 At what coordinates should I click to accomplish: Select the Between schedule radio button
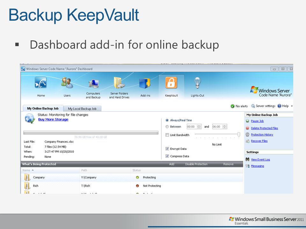(167, 127)
